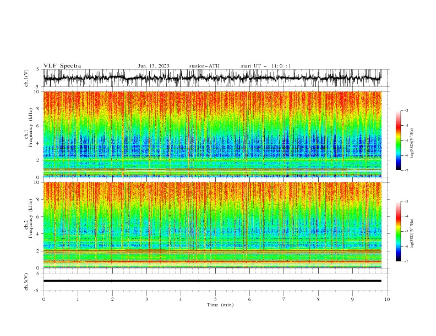436x336 pixels.
Task: Click the 'ch.3(V)' waveform axis label
Action: click(x=26, y=282)
